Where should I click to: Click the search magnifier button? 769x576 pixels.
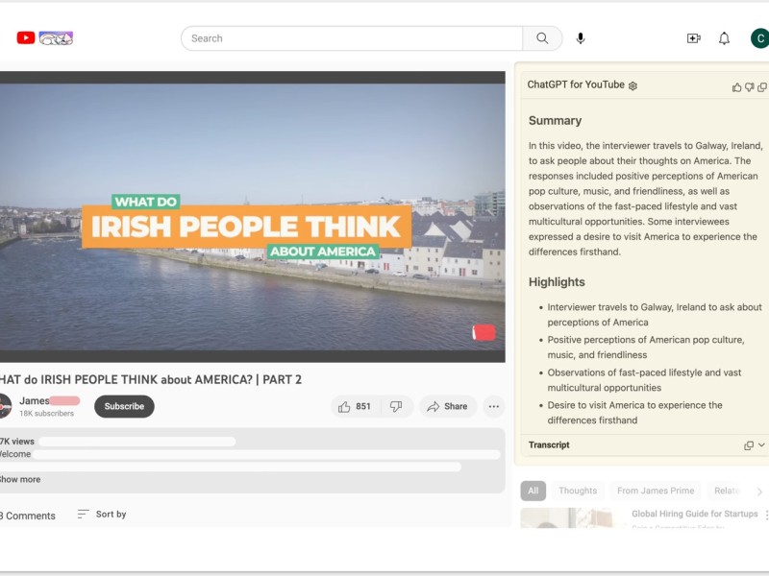click(542, 38)
